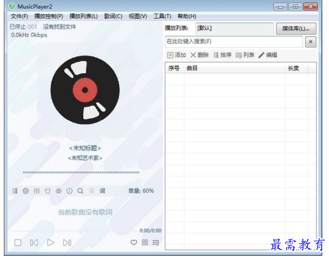The height and width of the screenshot is (260, 329).
Task: Mark song as favorite with heart icon
Action: point(134,243)
